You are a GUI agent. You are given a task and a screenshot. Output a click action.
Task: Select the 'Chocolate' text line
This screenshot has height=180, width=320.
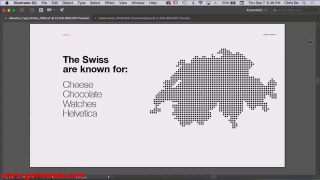coord(82,94)
